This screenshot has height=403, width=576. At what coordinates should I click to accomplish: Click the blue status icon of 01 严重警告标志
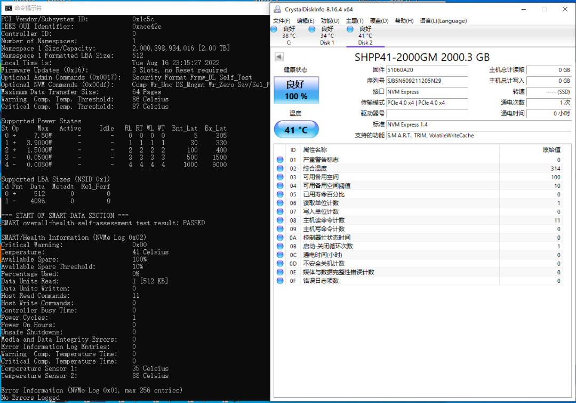pos(280,160)
